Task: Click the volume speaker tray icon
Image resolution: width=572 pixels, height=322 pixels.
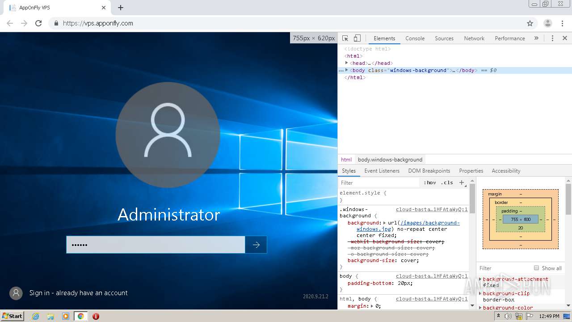Action: pos(508,316)
